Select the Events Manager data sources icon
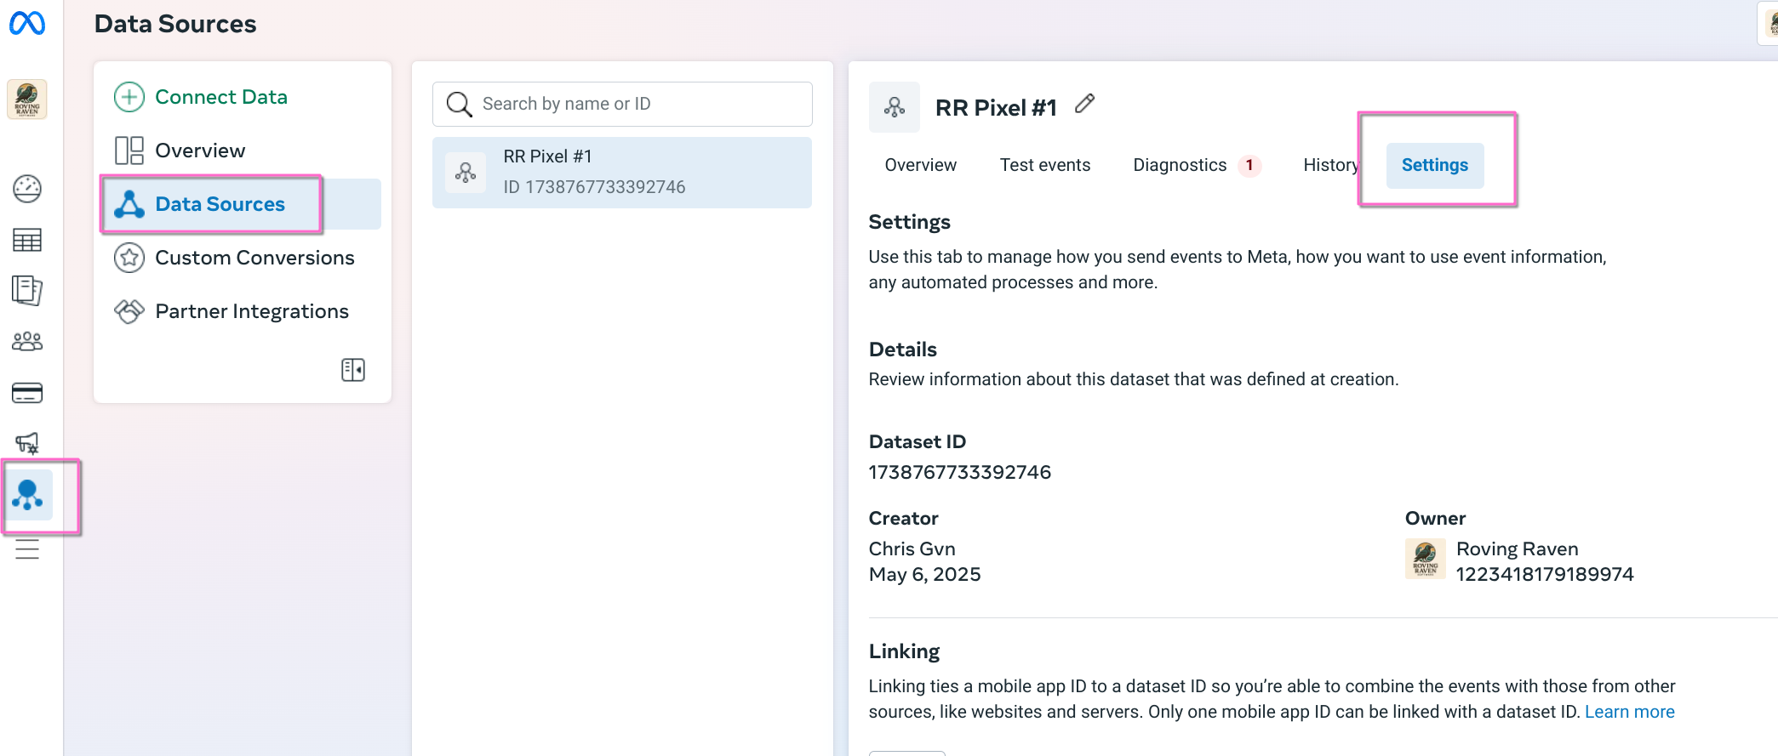The height and width of the screenshot is (756, 1778). [x=28, y=495]
